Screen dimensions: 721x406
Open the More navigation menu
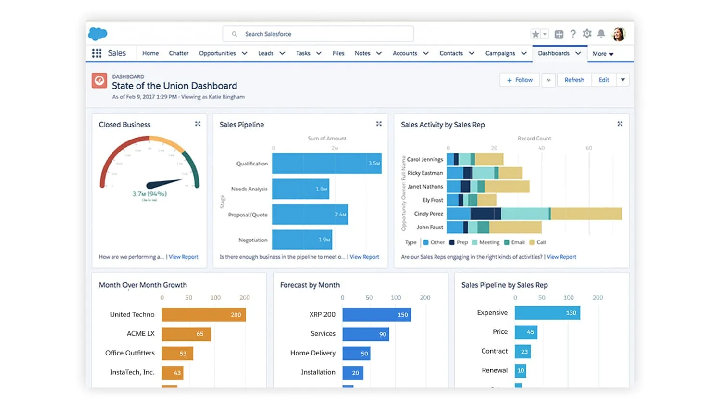coord(603,54)
